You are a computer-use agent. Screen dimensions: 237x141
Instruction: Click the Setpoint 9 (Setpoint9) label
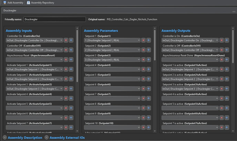coord(98,114)
